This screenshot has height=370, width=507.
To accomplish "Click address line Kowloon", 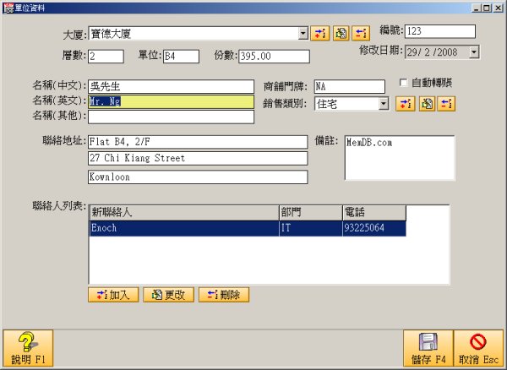I will [198, 177].
